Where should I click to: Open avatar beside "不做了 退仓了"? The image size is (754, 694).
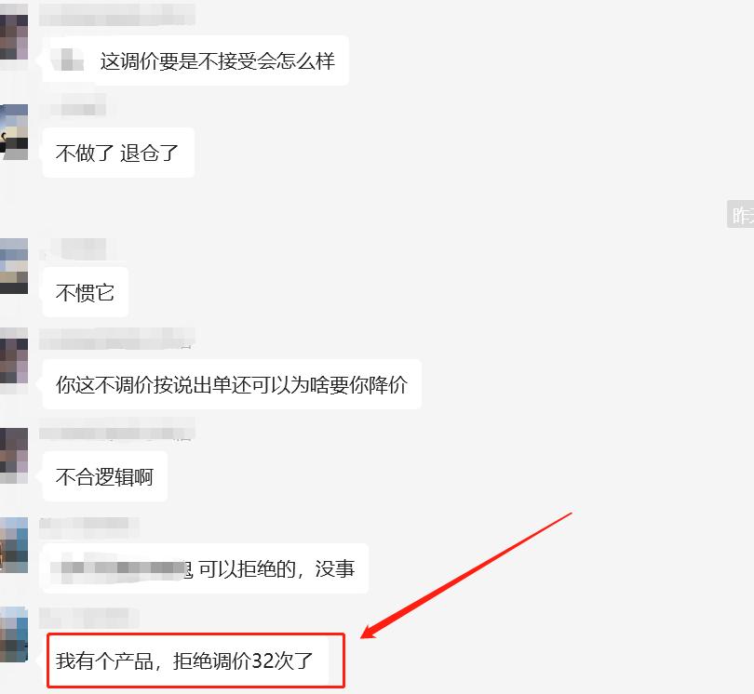pyautogui.click(x=13, y=132)
